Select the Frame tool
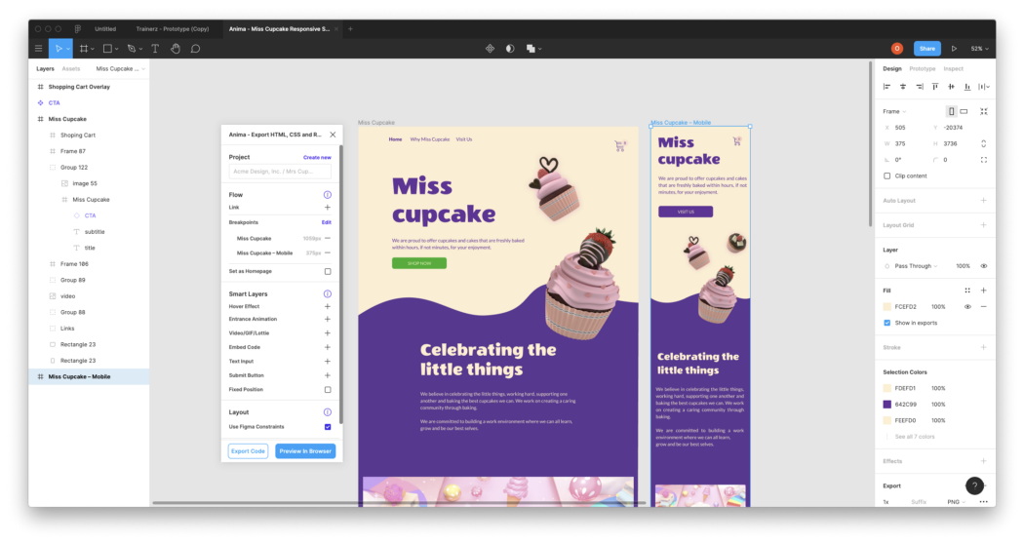Screen dimensions: 1024x544 (x=84, y=49)
